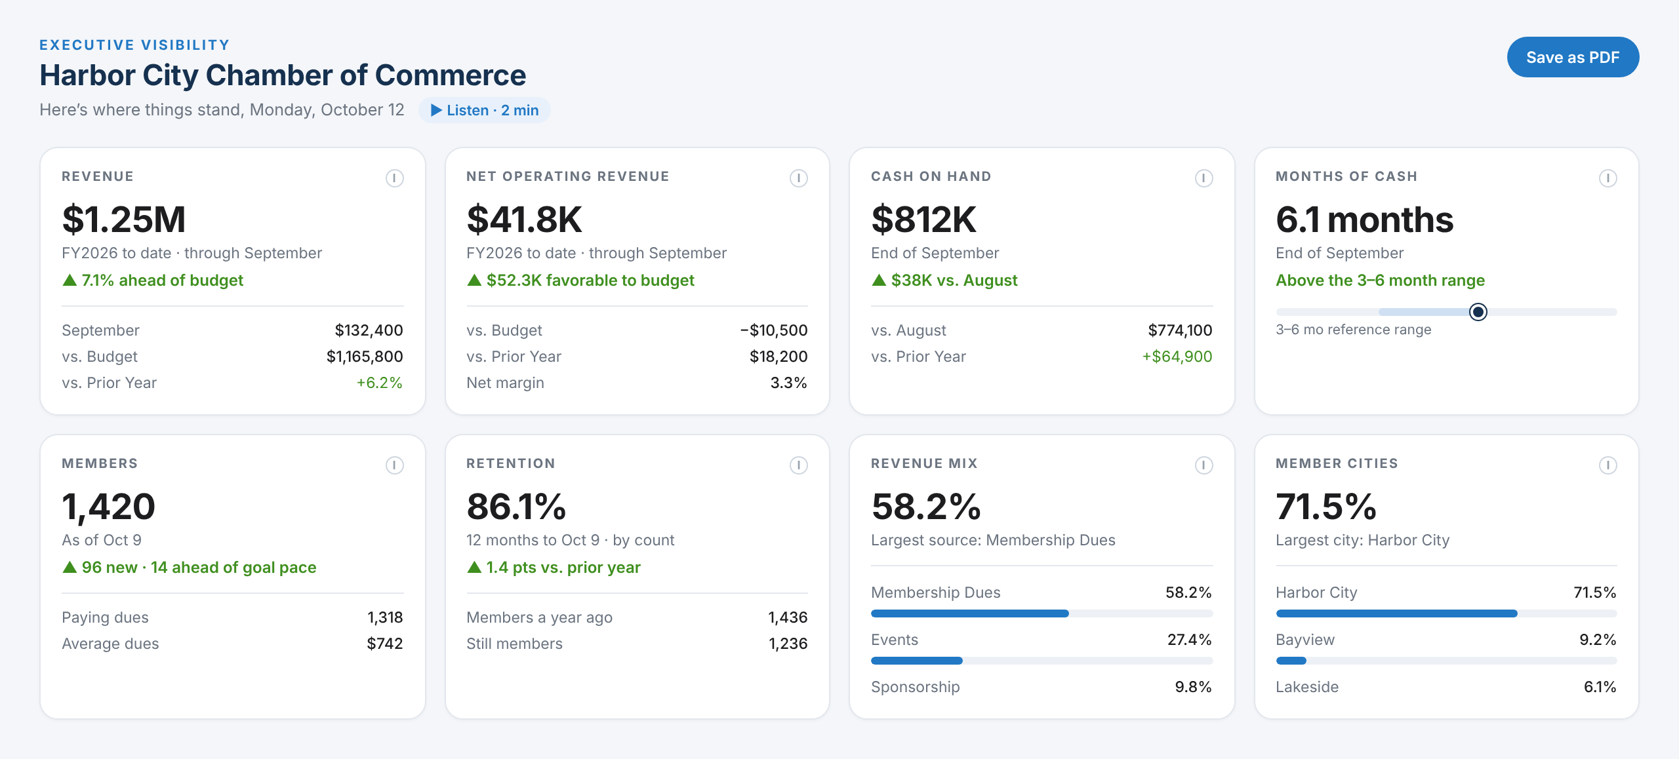
Task: Click the Events 27.4% value
Action: coord(1189,640)
